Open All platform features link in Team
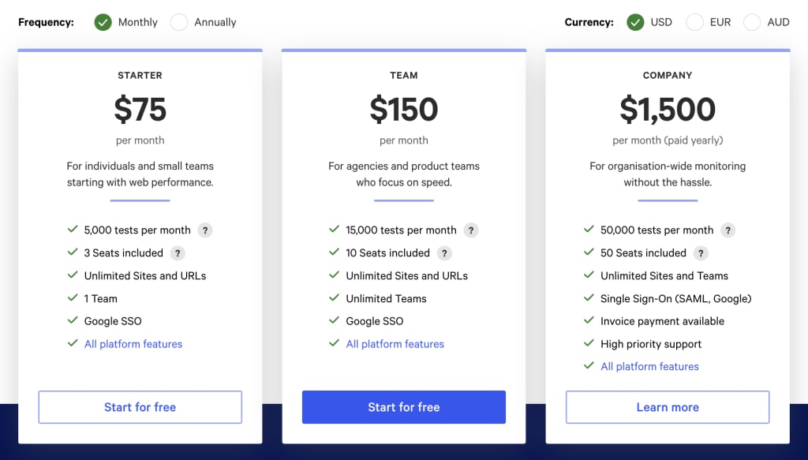Viewport: 808px width, 460px height. 395,344
